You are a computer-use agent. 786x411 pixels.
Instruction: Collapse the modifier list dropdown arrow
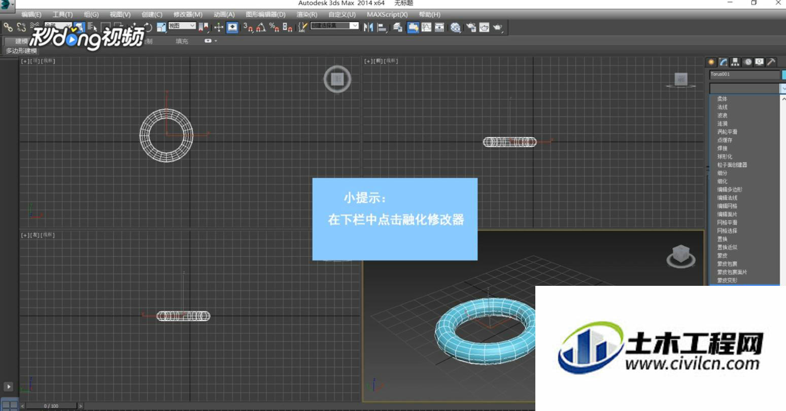pyautogui.click(x=783, y=88)
